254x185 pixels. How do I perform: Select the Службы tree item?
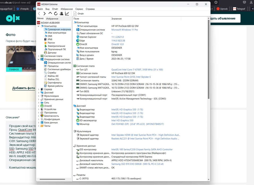click(52, 73)
